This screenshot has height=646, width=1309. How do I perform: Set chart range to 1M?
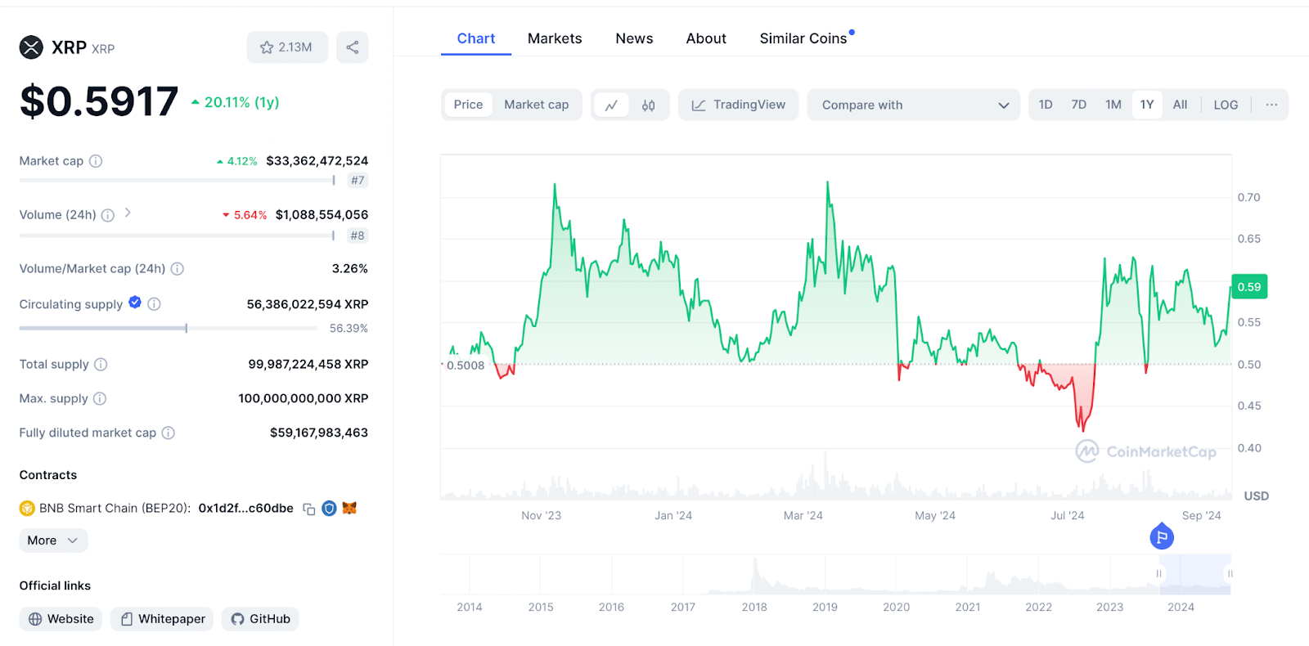[x=1113, y=105]
